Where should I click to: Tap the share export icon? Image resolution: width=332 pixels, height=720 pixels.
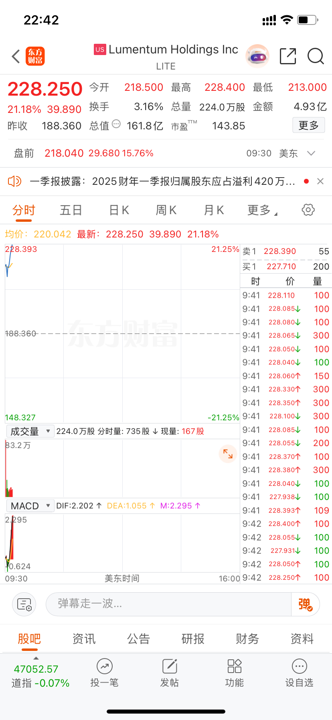point(288,56)
